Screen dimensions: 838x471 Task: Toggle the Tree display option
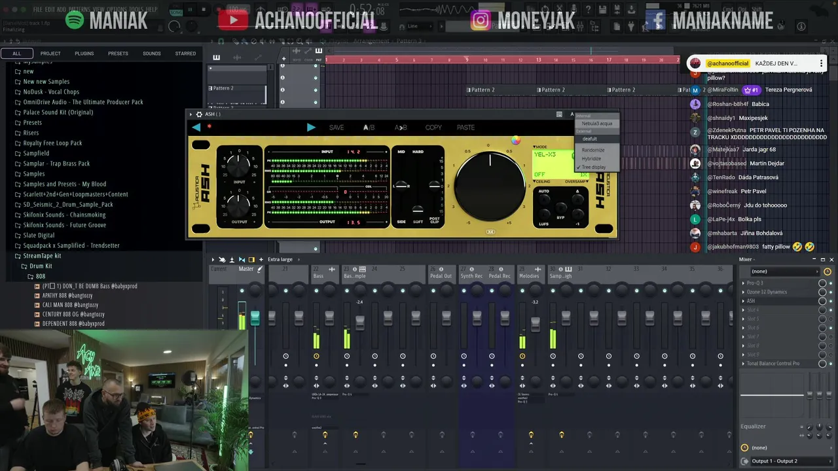(x=593, y=167)
